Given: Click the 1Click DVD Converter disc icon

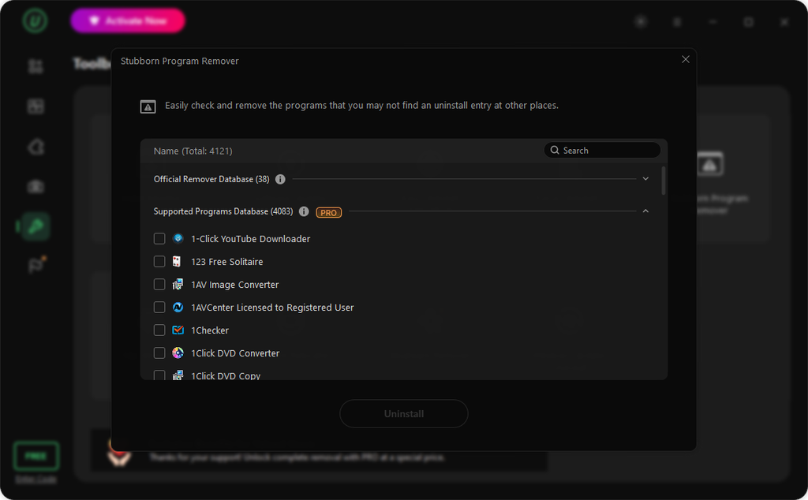Looking at the screenshot, I should pos(178,353).
